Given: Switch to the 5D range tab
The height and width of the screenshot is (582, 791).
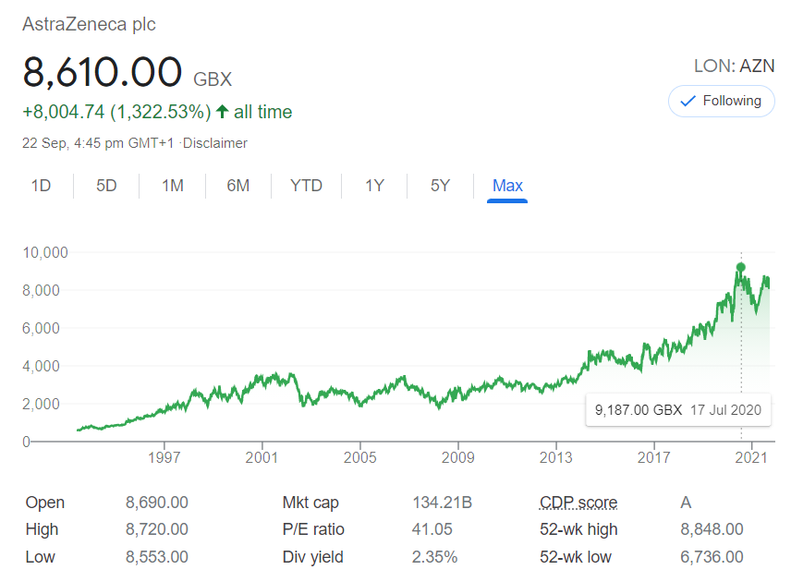Looking at the screenshot, I should pos(106,186).
